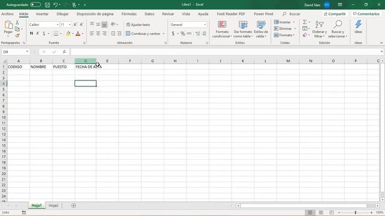Click the insert function fx icon
Image resolution: width=385 pixels, height=216 pixels.
[64, 52]
